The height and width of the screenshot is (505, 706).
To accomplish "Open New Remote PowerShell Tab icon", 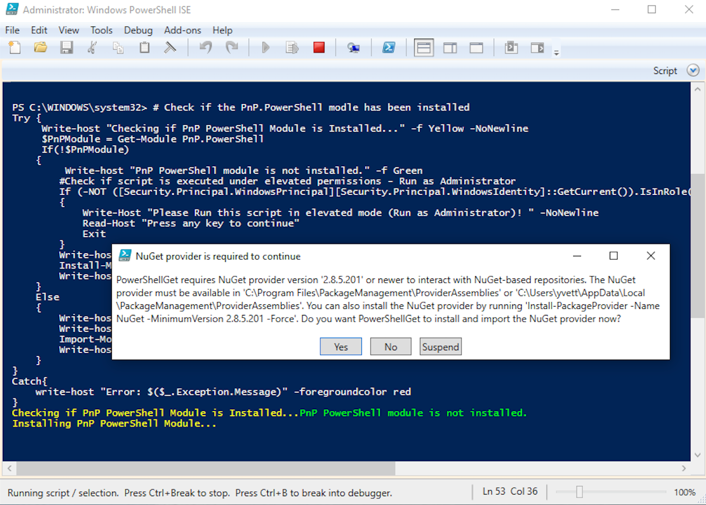I will 354,48.
